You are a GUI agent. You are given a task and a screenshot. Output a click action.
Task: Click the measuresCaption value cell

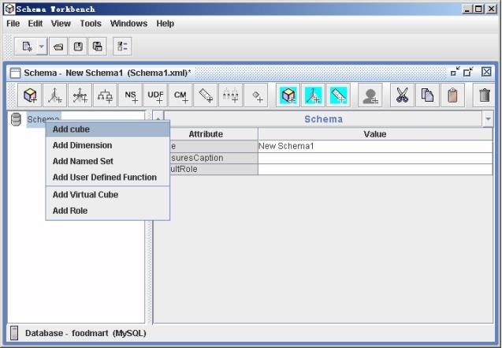tap(375, 158)
